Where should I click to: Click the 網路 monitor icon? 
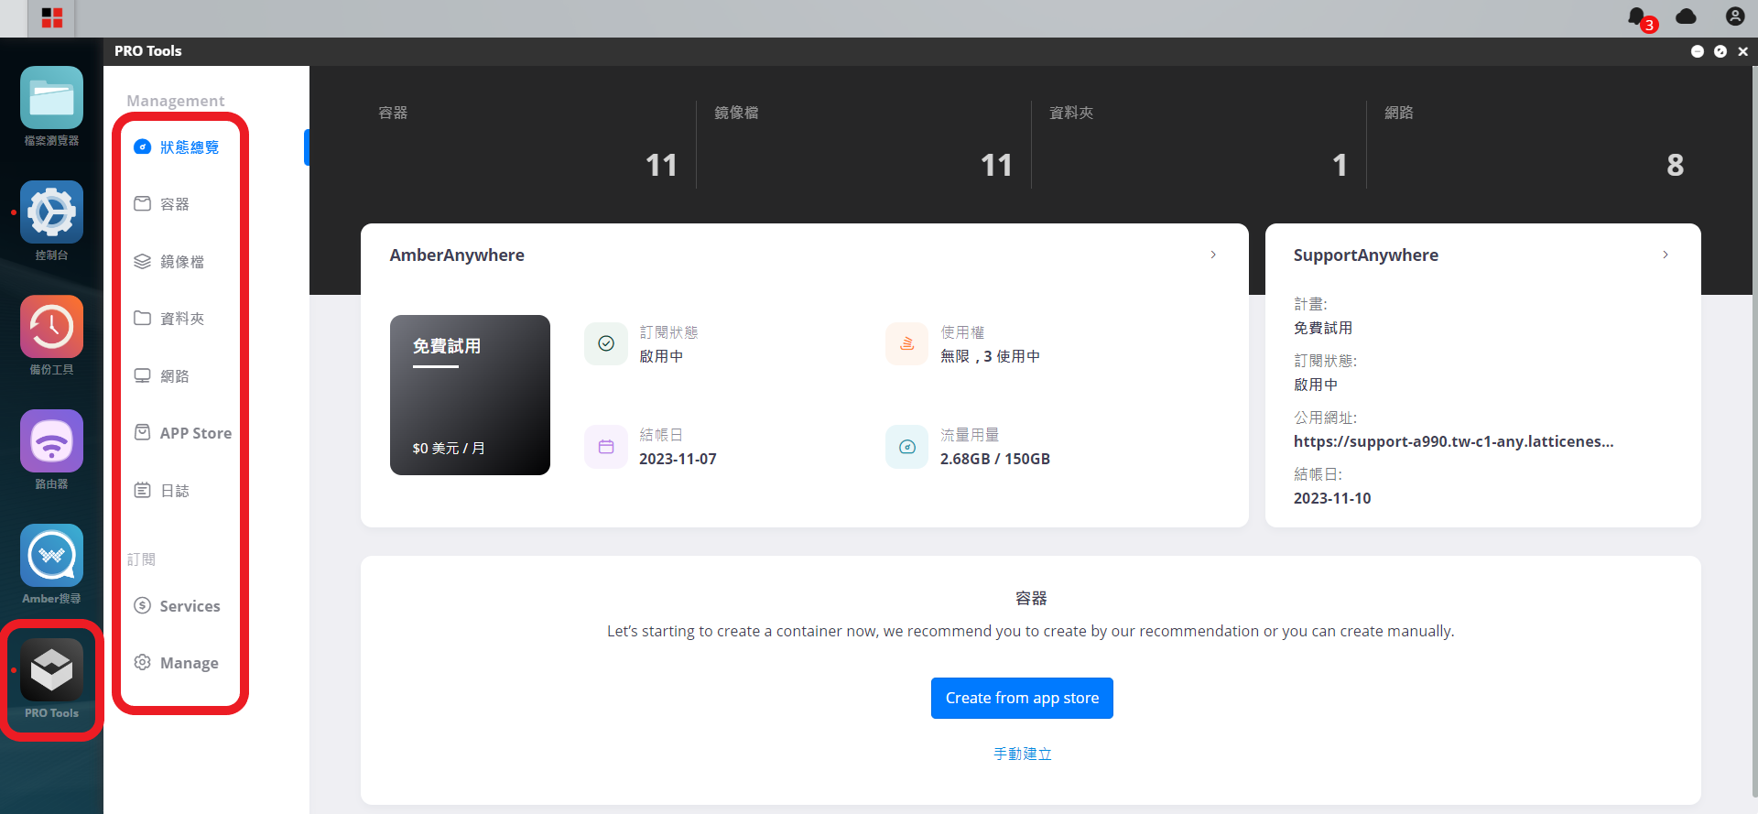pyautogui.click(x=142, y=375)
